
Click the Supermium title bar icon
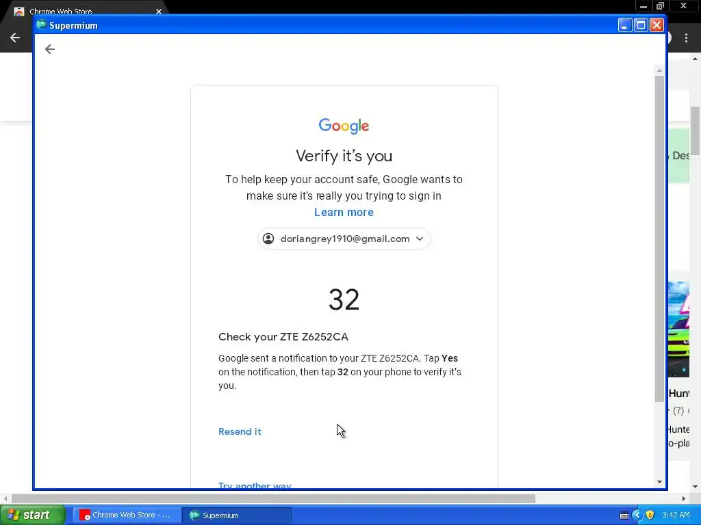[42, 25]
